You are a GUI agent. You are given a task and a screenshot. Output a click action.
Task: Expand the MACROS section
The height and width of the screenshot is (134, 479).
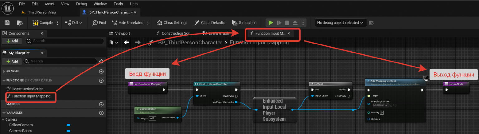pyautogui.click(x=13, y=104)
